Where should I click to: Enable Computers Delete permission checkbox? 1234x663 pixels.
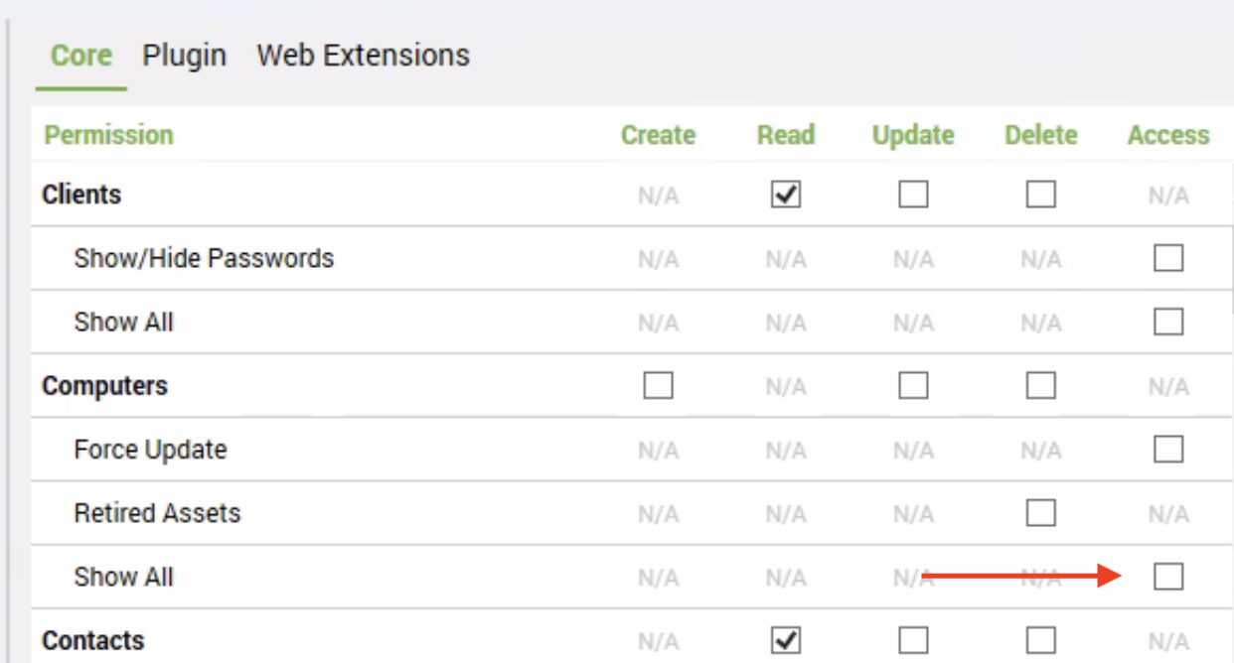pyautogui.click(x=1040, y=385)
